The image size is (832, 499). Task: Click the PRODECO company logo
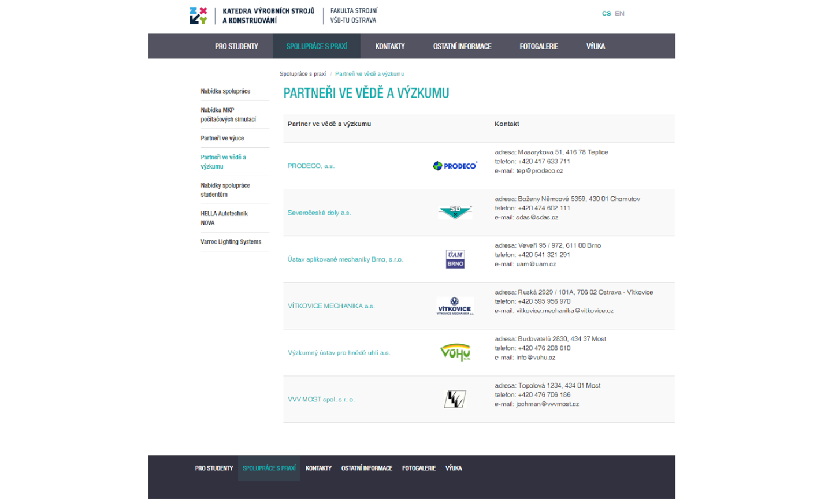tap(455, 166)
